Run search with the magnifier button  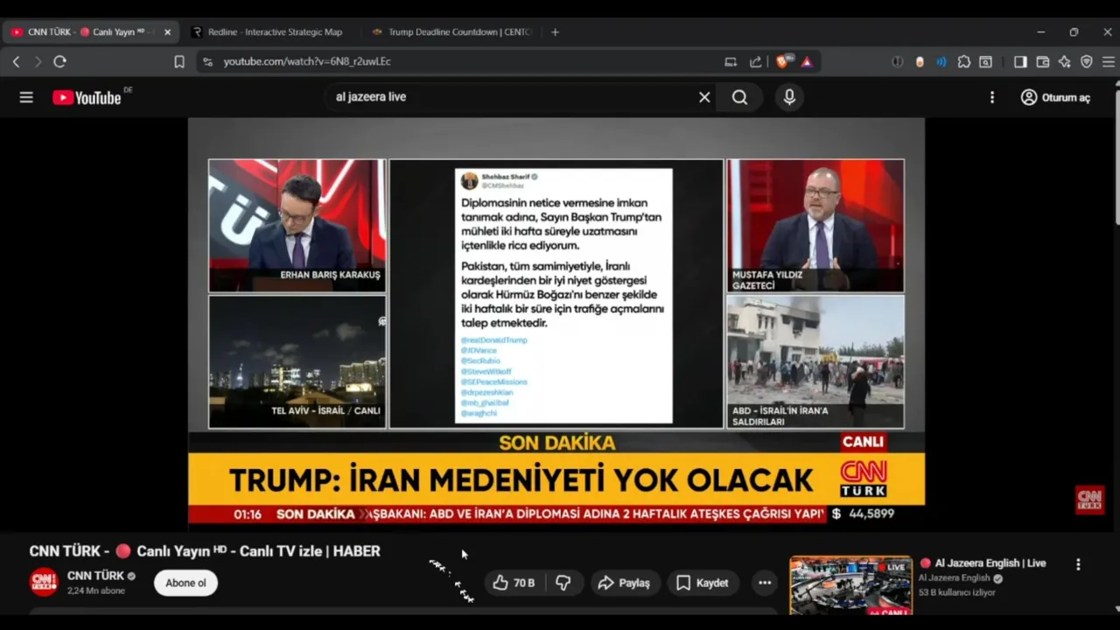click(x=740, y=97)
